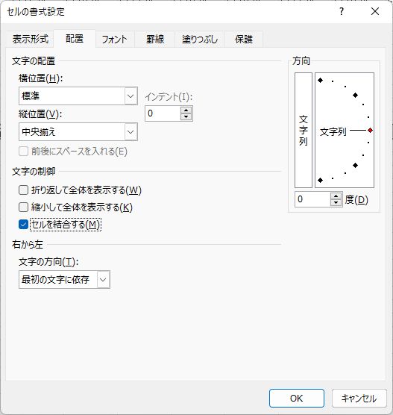Decrease indent with down spinner arrow
Viewport: 393px width, 415px height.
186,116
